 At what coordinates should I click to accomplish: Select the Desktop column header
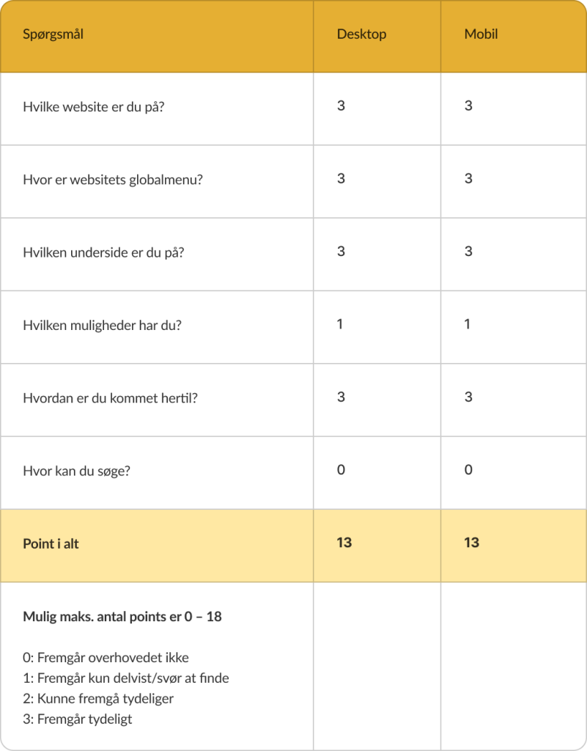[x=361, y=34]
